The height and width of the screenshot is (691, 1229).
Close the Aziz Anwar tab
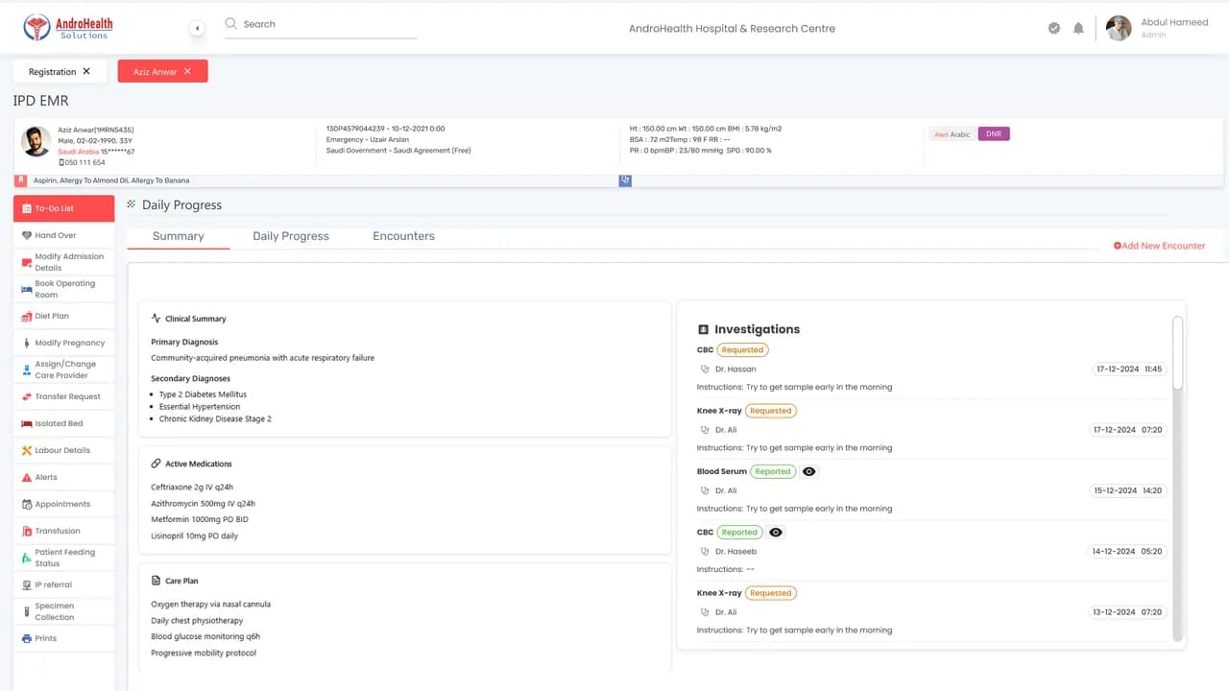tap(187, 71)
